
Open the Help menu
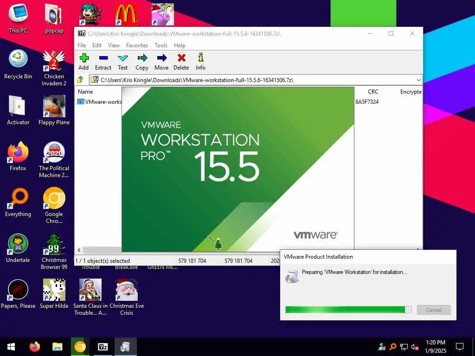click(x=180, y=45)
